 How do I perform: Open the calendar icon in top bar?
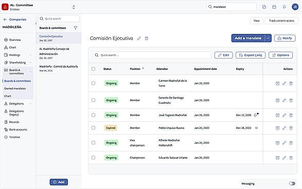[x=274, y=7]
